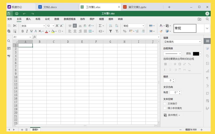Viewport: 215px width, 134px height.
Task: Align text right
Action: click(x=80, y=31)
